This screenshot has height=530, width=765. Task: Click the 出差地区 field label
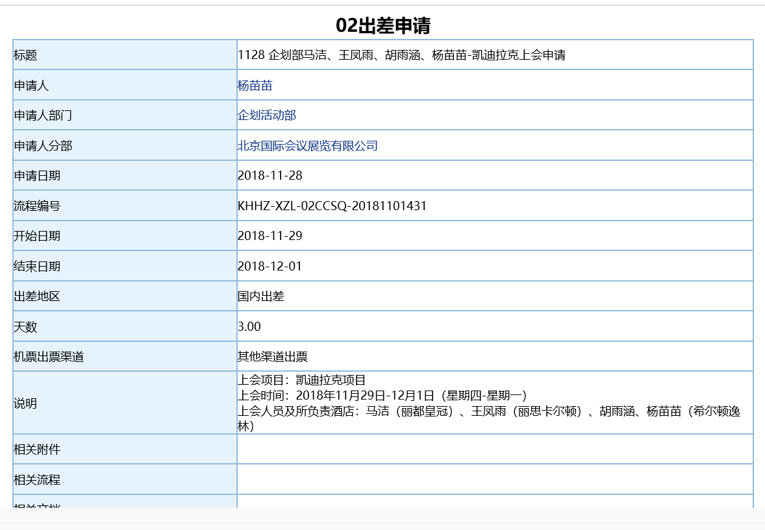37,296
